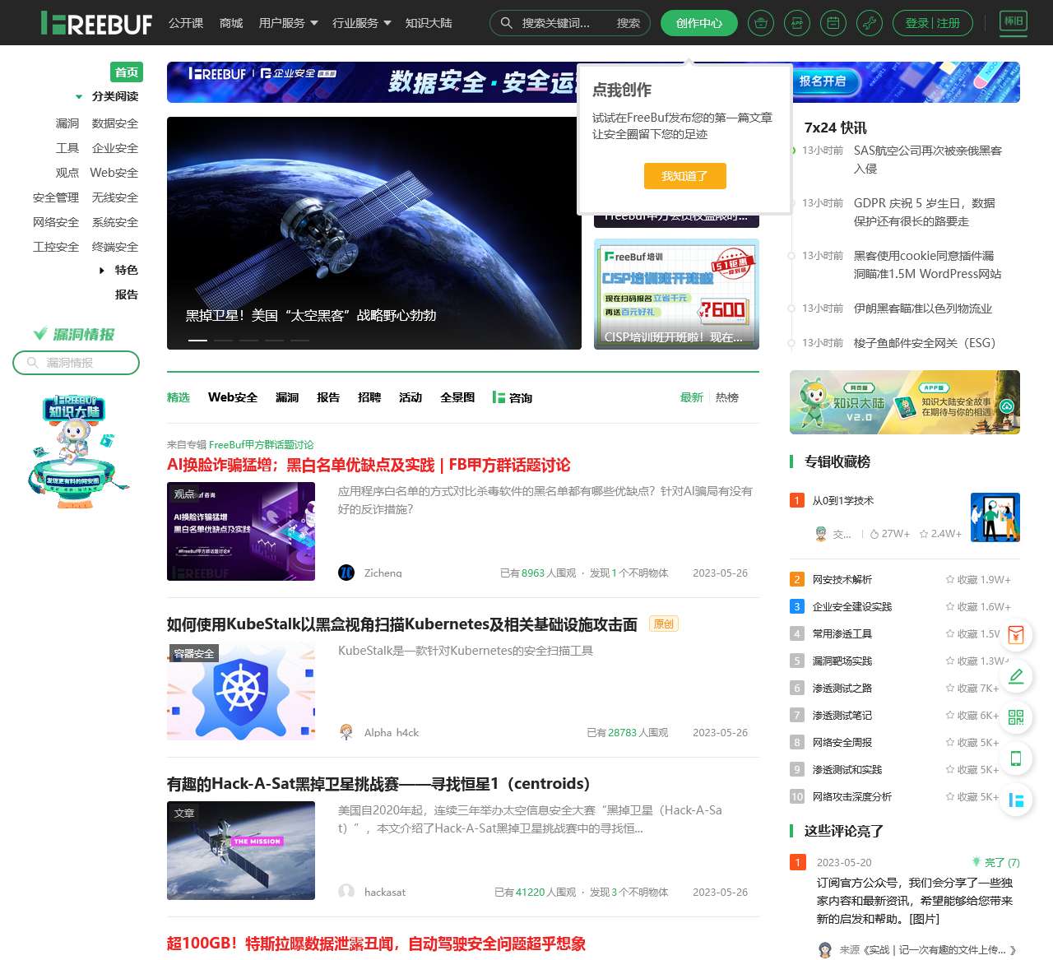Open the KubeStalk article title
The image size is (1053, 960).
(402, 624)
